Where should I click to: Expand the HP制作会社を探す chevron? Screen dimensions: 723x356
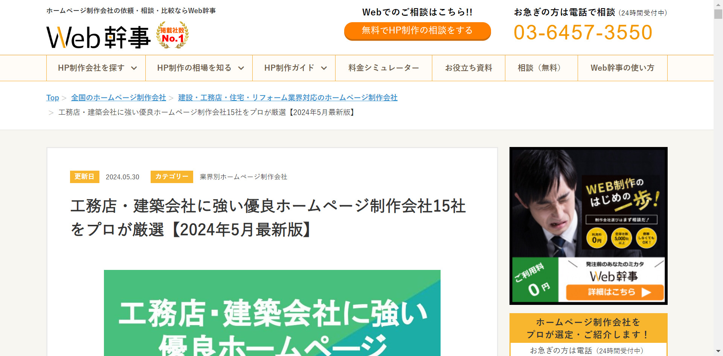(134, 68)
